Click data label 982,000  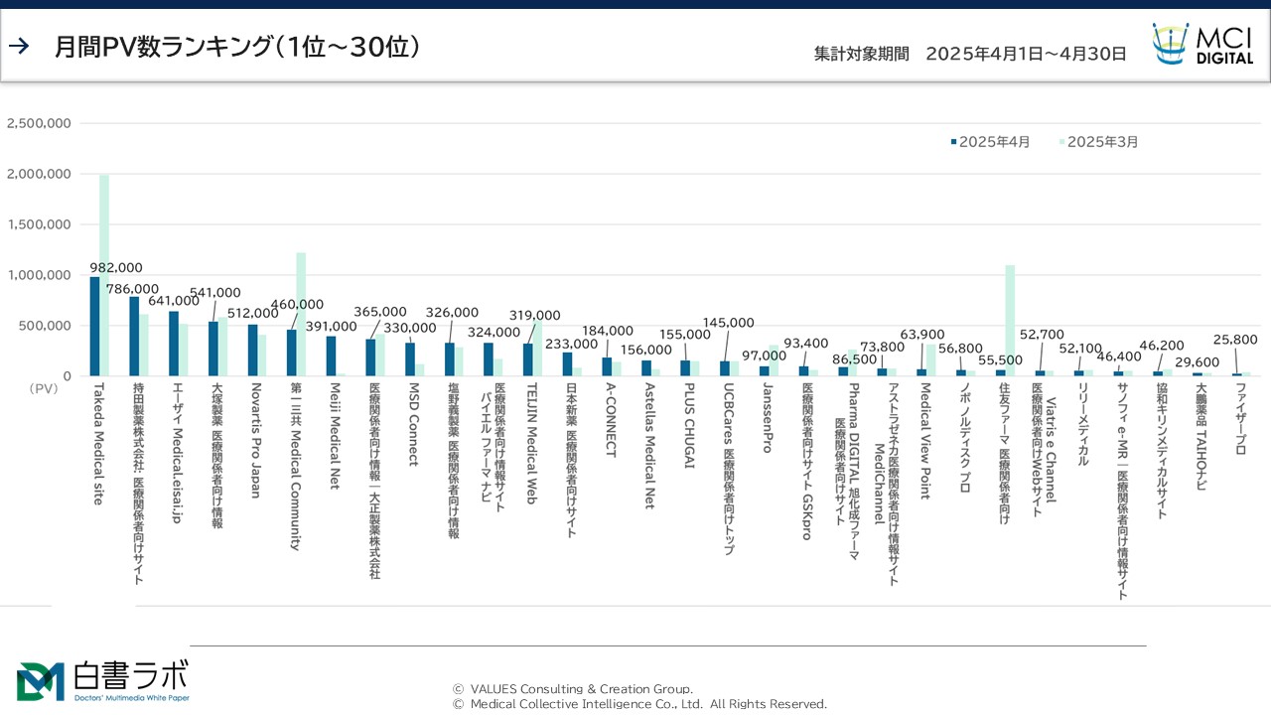point(116,267)
